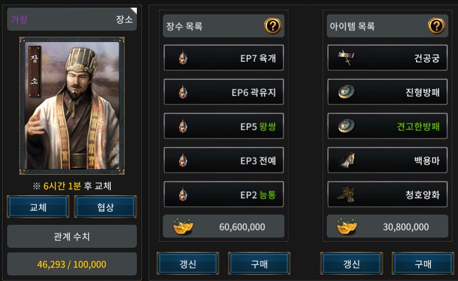Click the 교체 button under portrait
The width and height of the screenshot is (458, 281).
point(38,207)
